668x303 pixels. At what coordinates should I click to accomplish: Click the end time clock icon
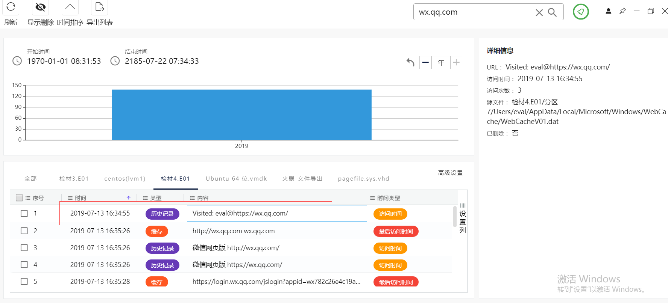(115, 61)
